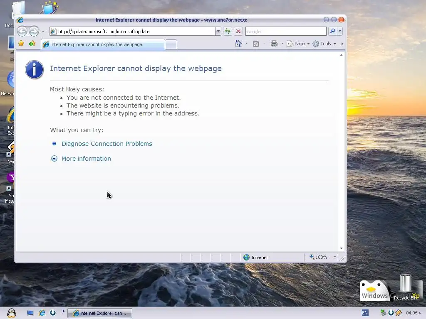
Task: Click the penguin Start button
Action: pos(11,313)
